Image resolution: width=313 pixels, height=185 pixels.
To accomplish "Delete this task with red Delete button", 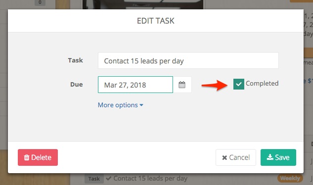I will (38, 157).
